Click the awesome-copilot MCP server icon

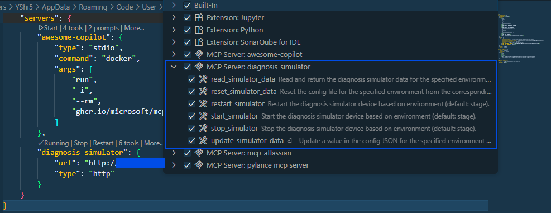[x=199, y=55]
